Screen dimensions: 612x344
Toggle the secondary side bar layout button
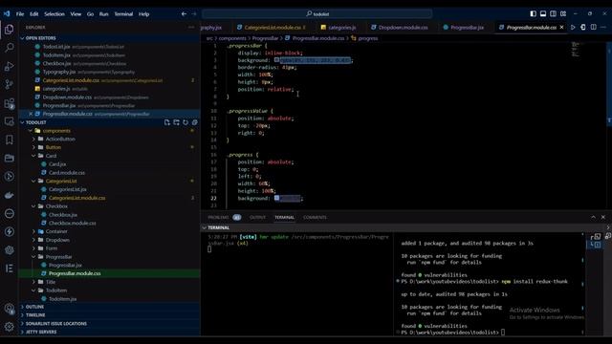[x=553, y=13]
